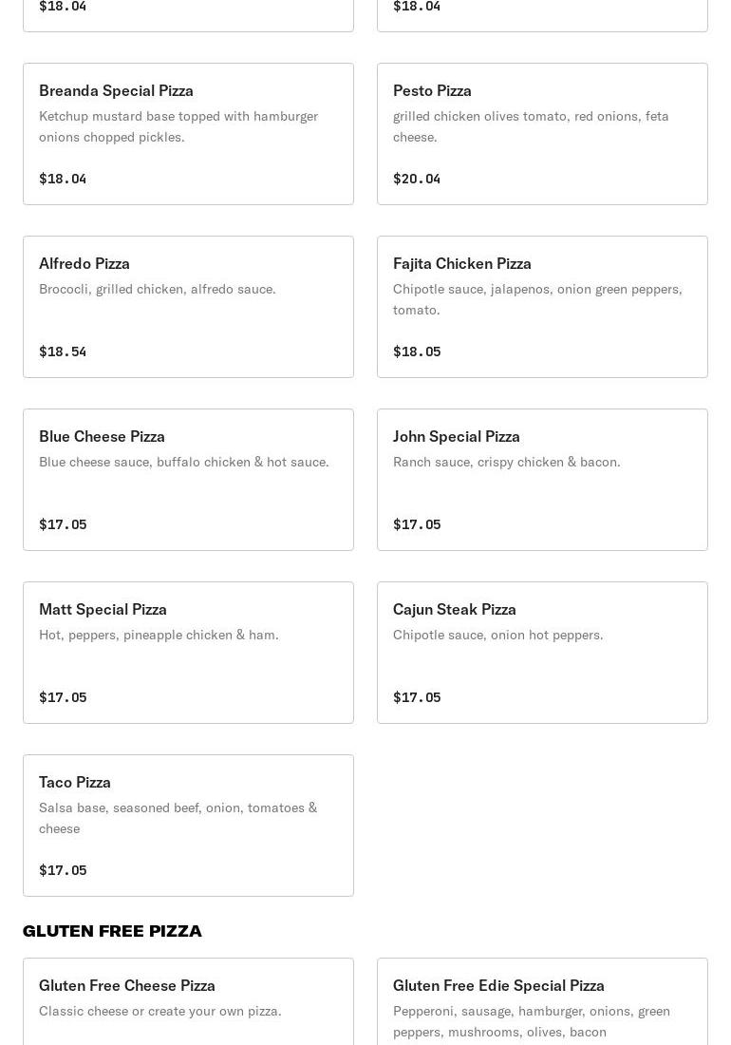Open the Cajun Steak Pizza card
This screenshot has width=731, height=1045.
(x=542, y=653)
